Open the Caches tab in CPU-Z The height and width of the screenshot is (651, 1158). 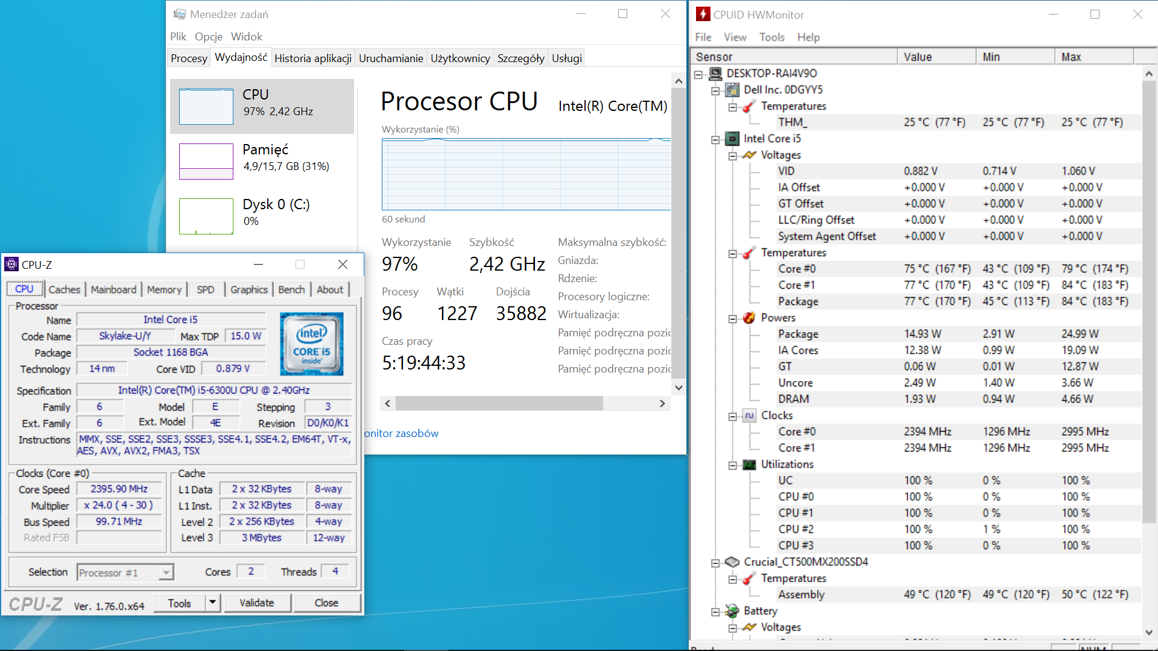tap(65, 289)
